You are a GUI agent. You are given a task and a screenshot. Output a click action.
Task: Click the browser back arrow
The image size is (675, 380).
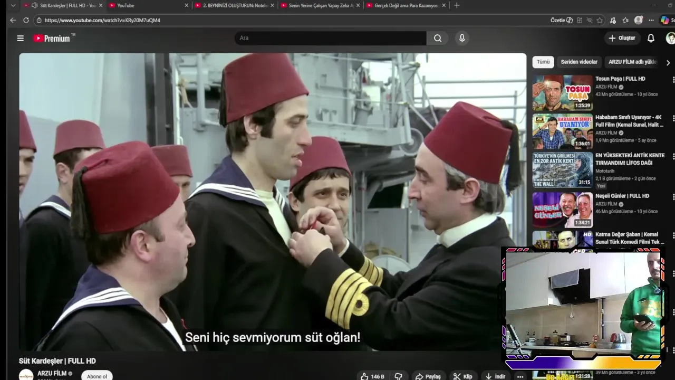(13, 20)
